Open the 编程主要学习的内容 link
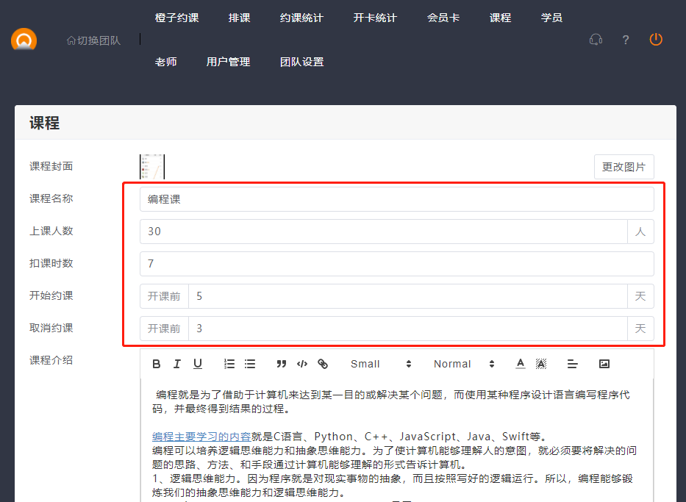The height and width of the screenshot is (502, 686). click(x=201, y=436)
